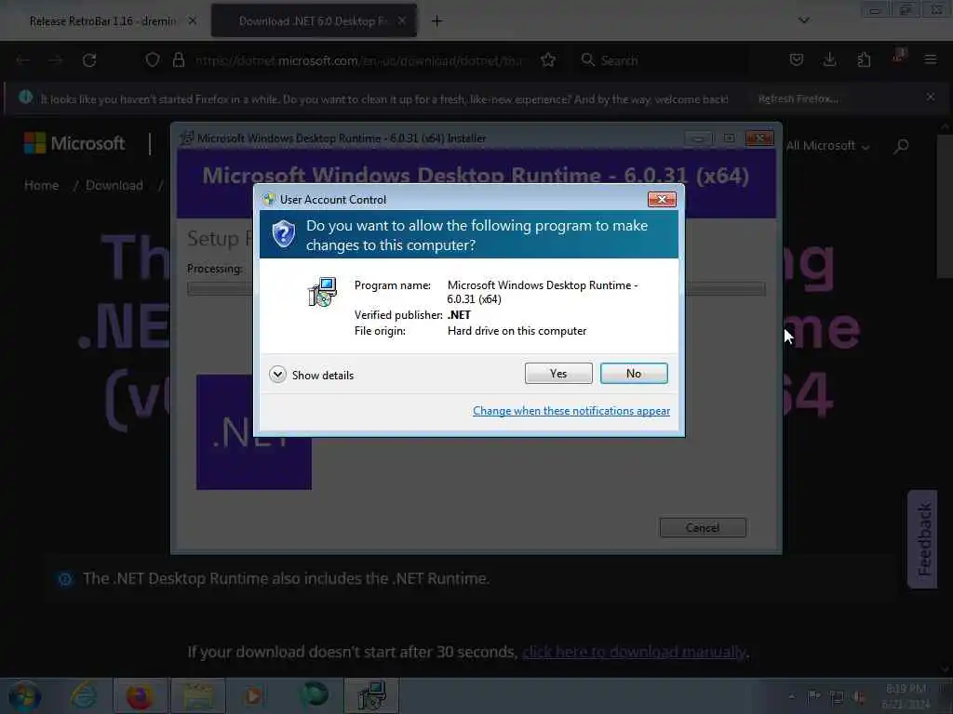Click the red notification toolbar icon

(898, 57)
